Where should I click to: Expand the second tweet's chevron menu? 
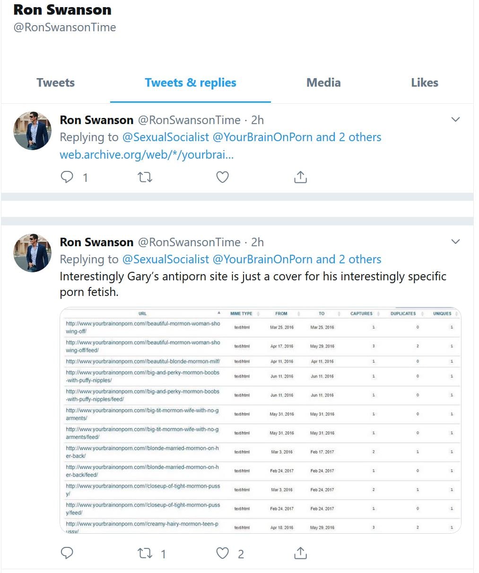pyautogui.click(x=455, y=242)
